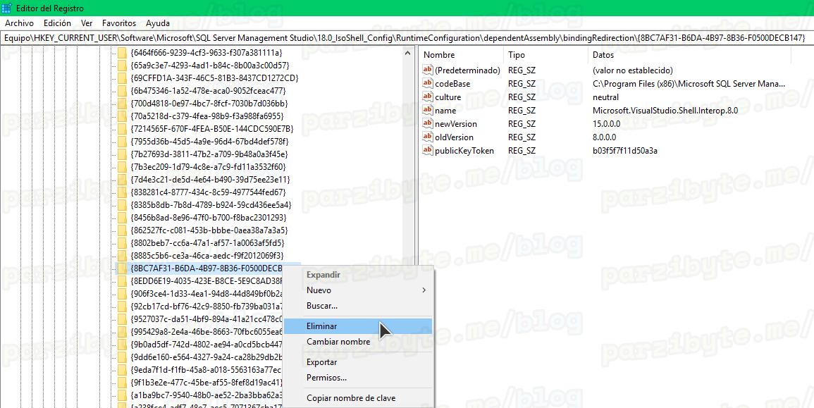Click folder icon of {70a5218d-c379-4fea-98b9-f3a988fa6955}
Screen dimensions: 814x408
tap(122, 116)
